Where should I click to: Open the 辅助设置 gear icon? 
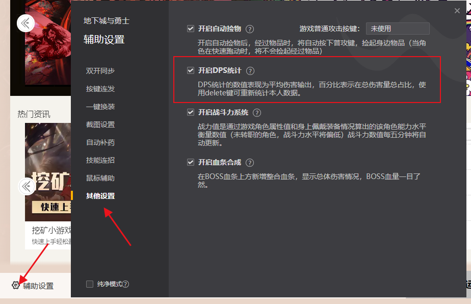(x=16, y=285)
